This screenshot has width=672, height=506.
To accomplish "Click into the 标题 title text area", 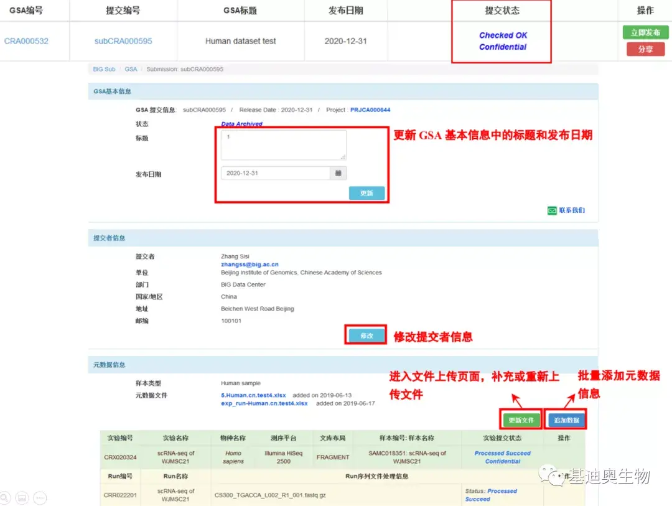I will pos(283,144).
